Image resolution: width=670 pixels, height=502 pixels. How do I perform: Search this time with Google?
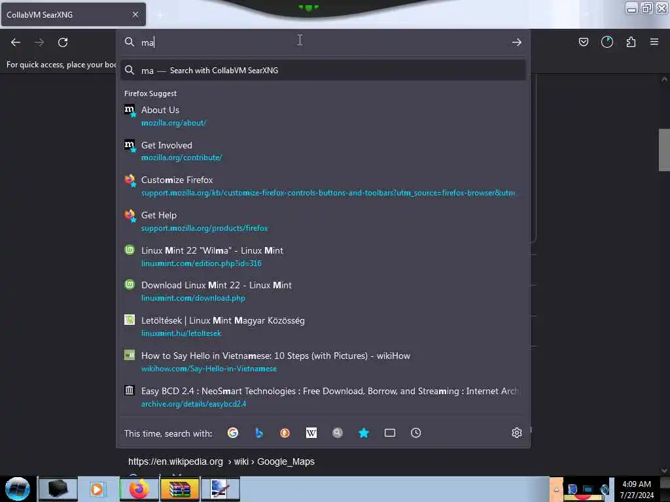[233, 433]
